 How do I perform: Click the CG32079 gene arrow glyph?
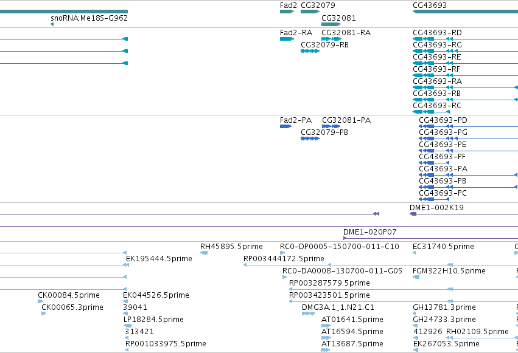pos(310,12)
